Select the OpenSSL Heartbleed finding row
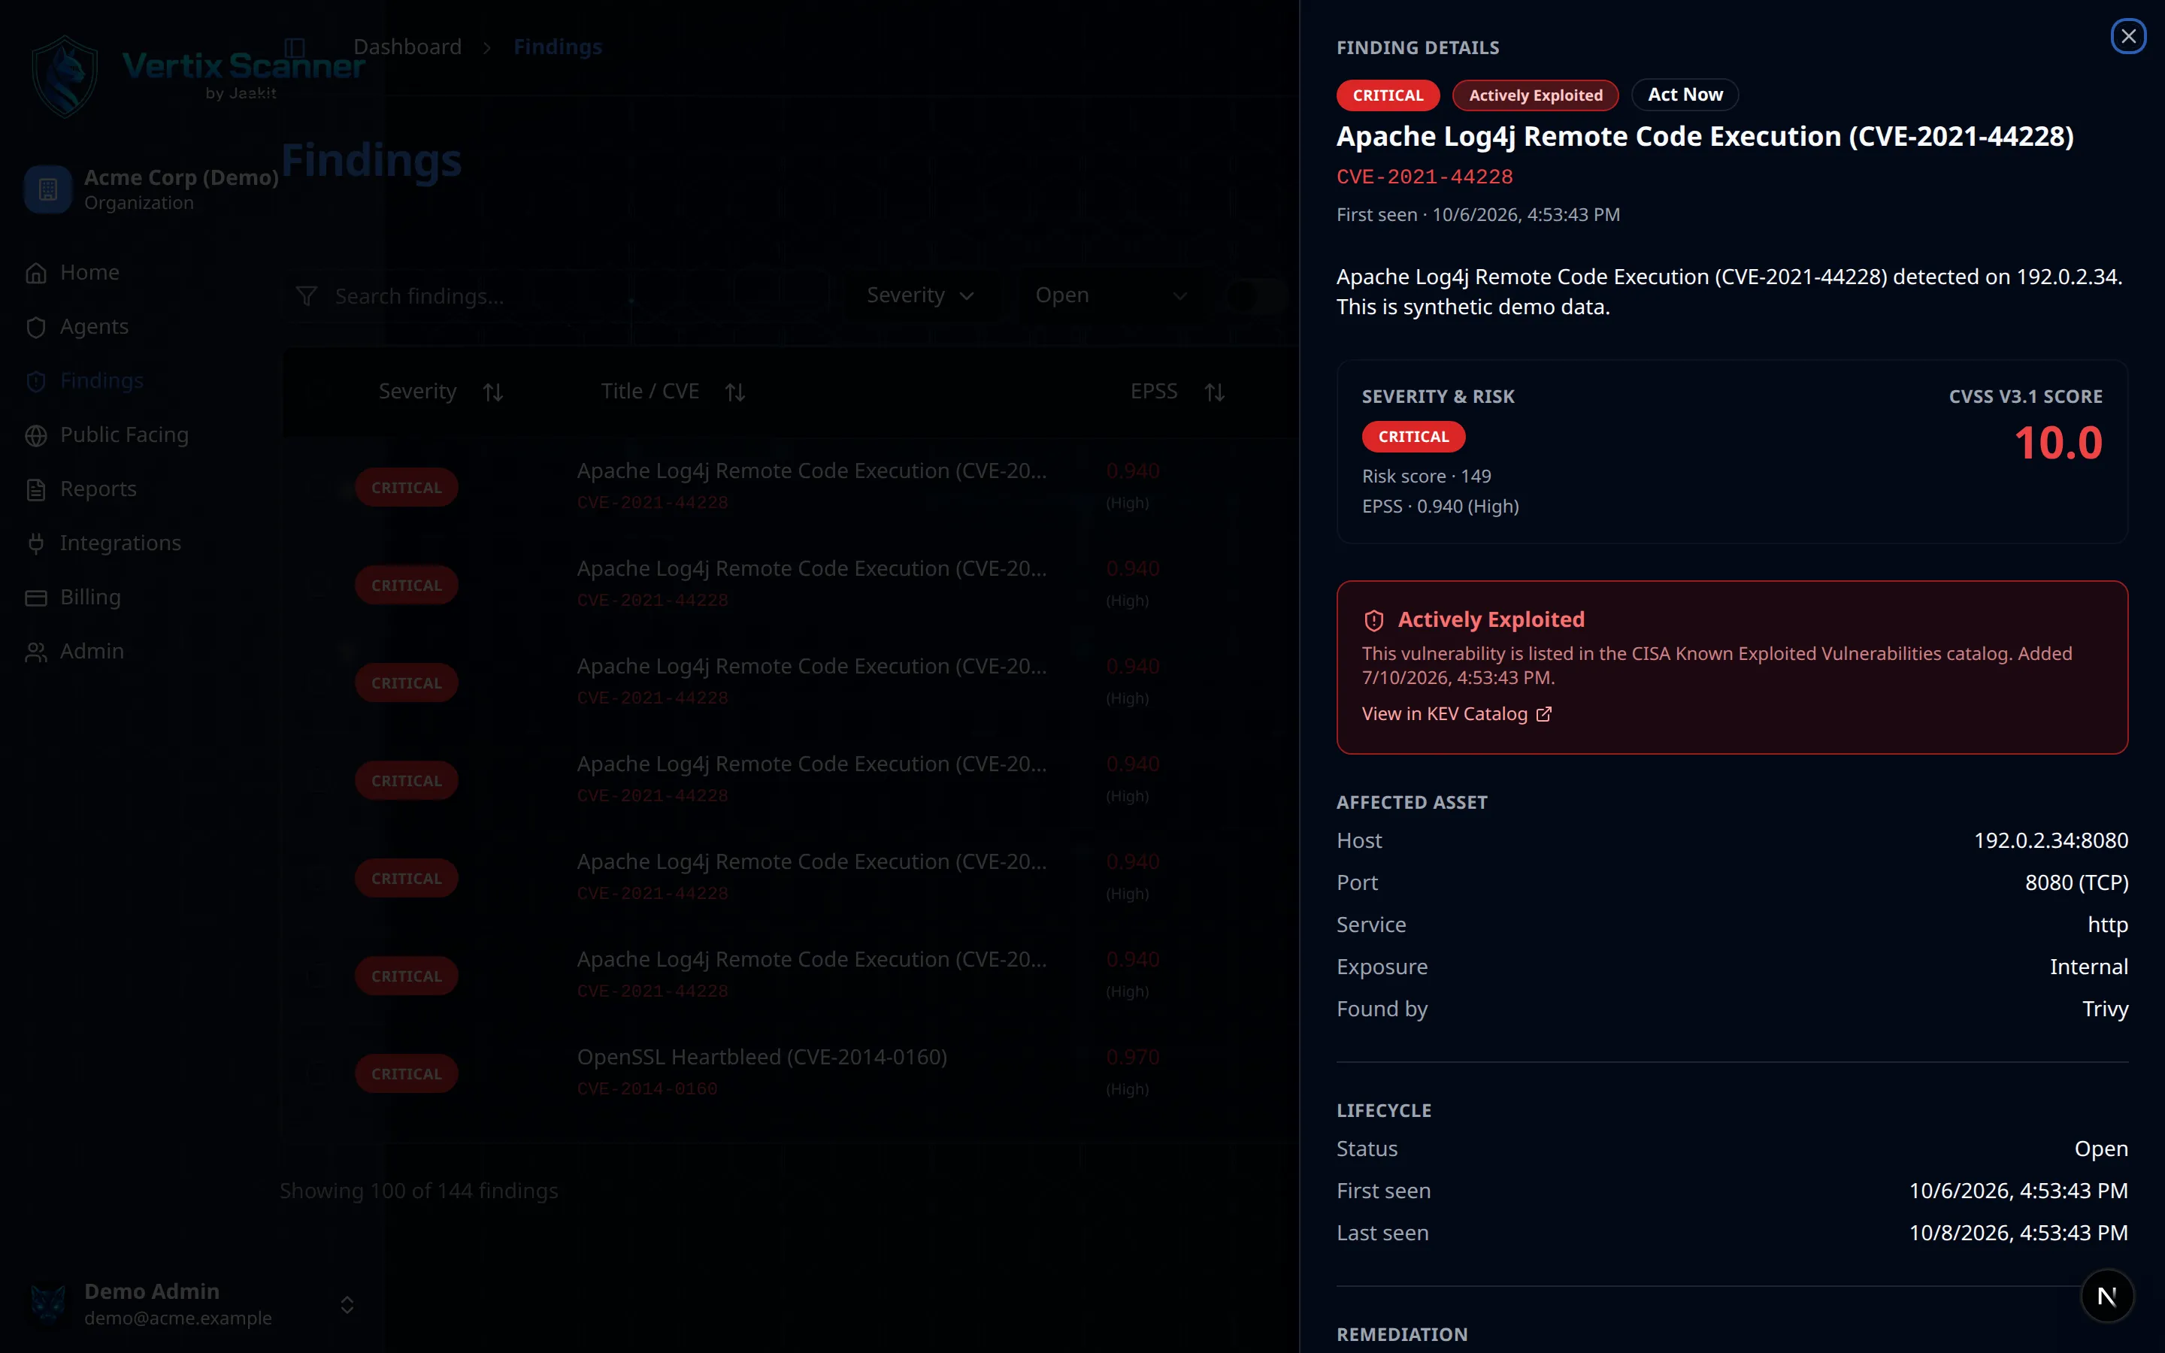The image size is (2165, 1353). click(791, 1072)
